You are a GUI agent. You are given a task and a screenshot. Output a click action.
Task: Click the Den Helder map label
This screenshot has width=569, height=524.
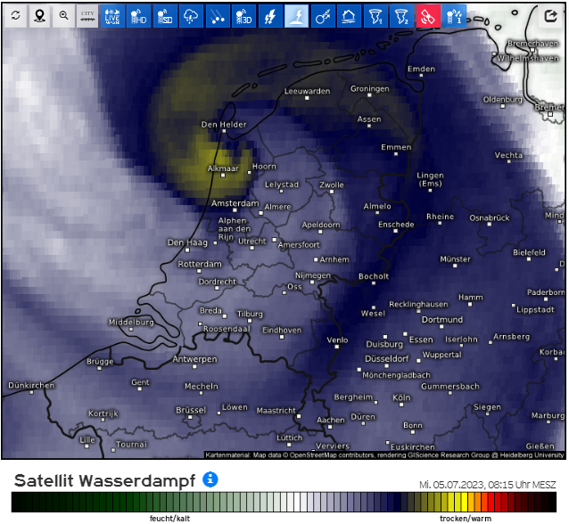[x=224, y=125]
